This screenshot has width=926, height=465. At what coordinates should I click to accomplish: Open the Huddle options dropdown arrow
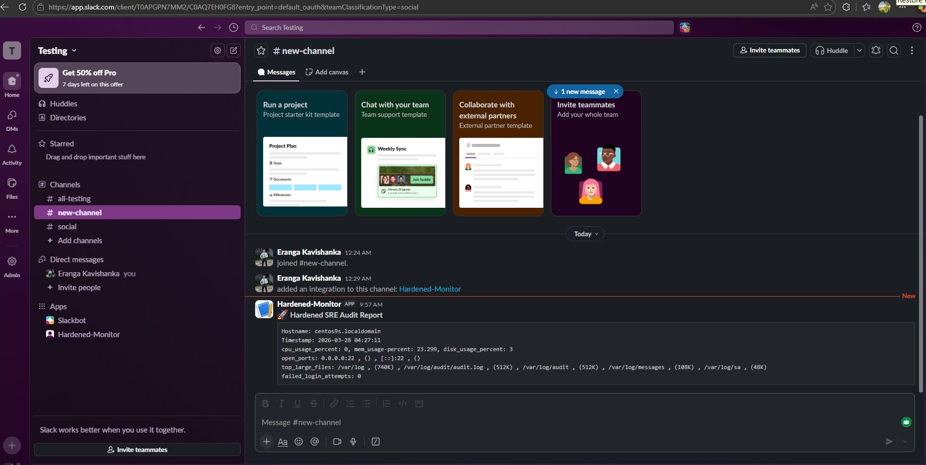(x=859, y=50)
